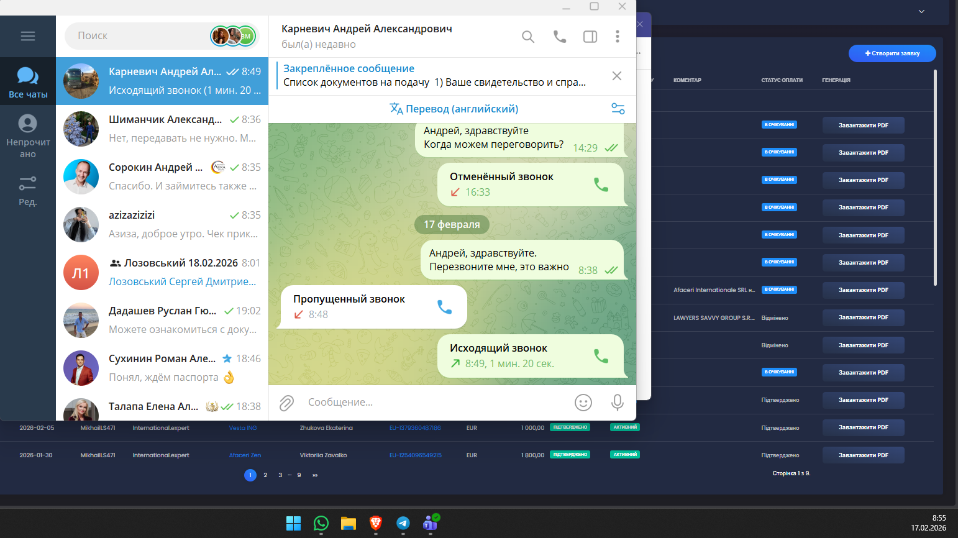Image resolution: width=958 pixels, height=538 pixels.
Task: Open the taskbar clock and date
Action: (x=929, y=523)
